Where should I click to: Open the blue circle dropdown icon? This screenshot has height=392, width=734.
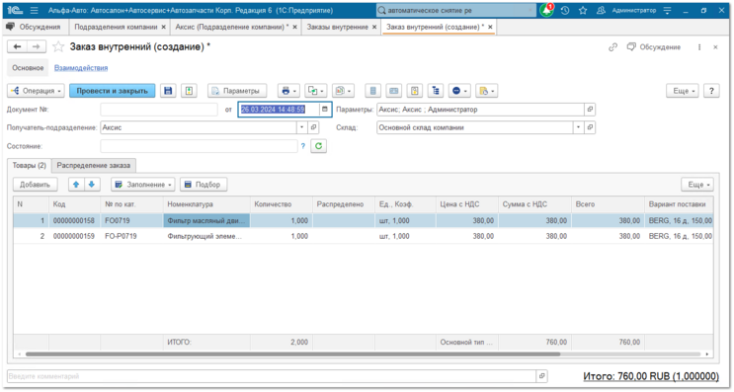coord(459,91)
